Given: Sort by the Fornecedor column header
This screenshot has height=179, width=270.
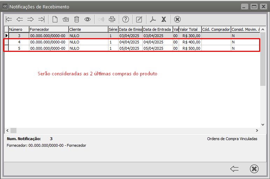Looking at the screenshot, I should (48, 29).
